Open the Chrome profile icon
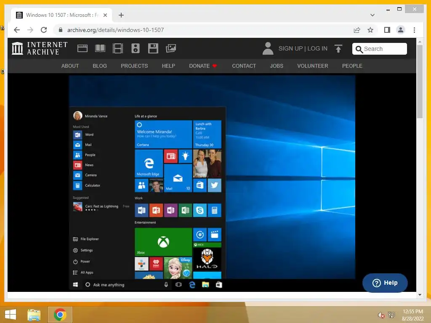This screenshot has width=431, height=323. 401,30
